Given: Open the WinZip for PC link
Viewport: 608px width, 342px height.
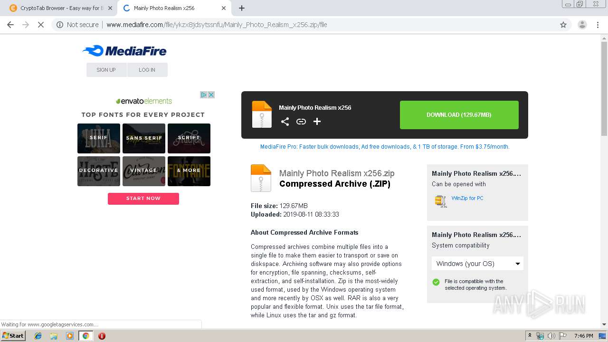Looking at the screenshot, I should [x=467, y=198].
